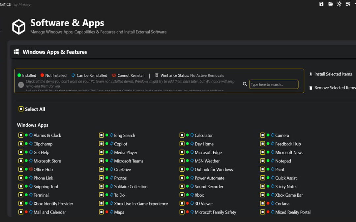Click the Windows logo beside Apps & Features
356x222 pixels.
[x=16, y=52]
